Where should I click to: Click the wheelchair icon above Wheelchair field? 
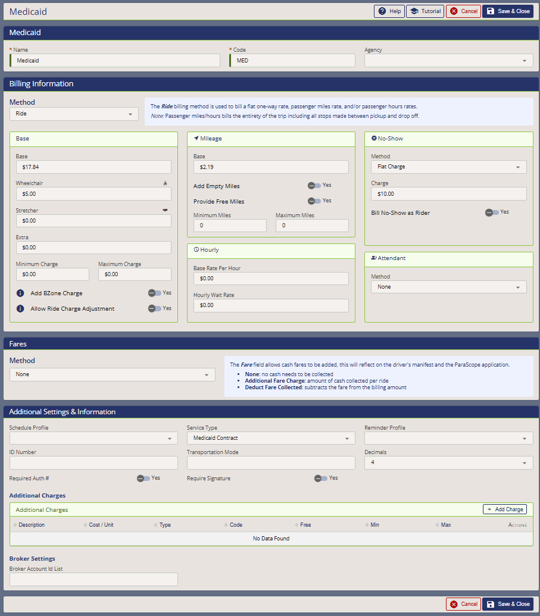[x=165, y=183]
